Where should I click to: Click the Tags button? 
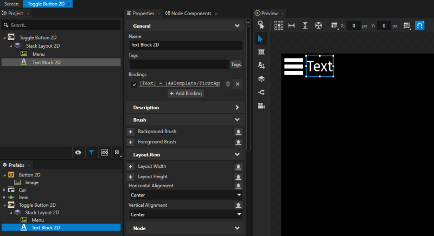point(236,64)
